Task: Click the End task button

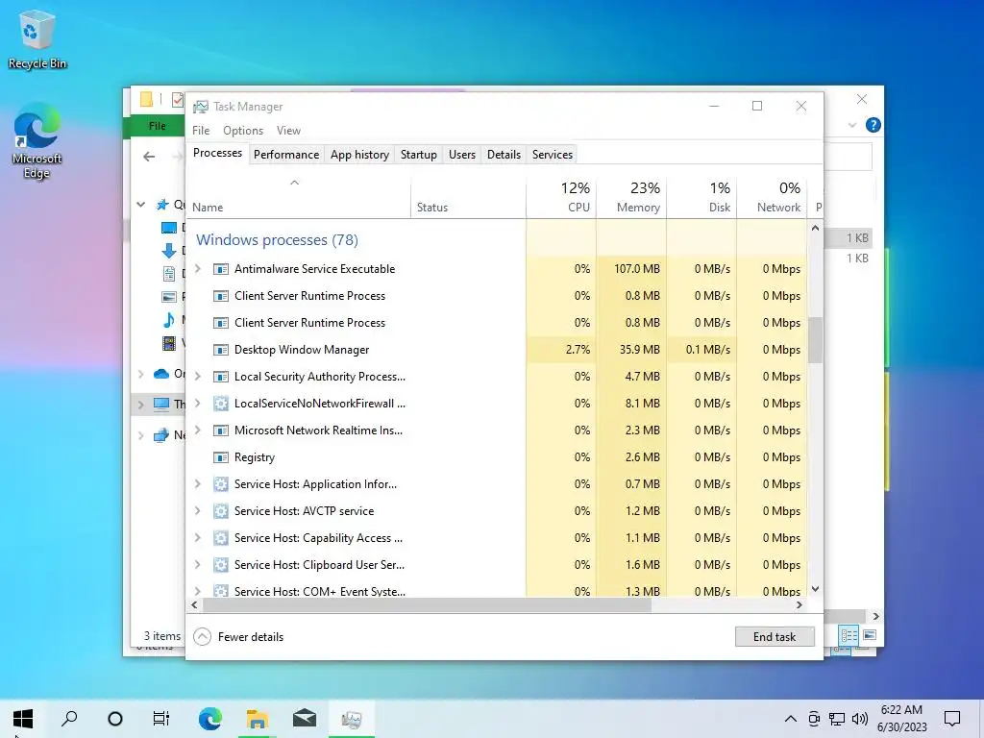Action: [775, 637]
